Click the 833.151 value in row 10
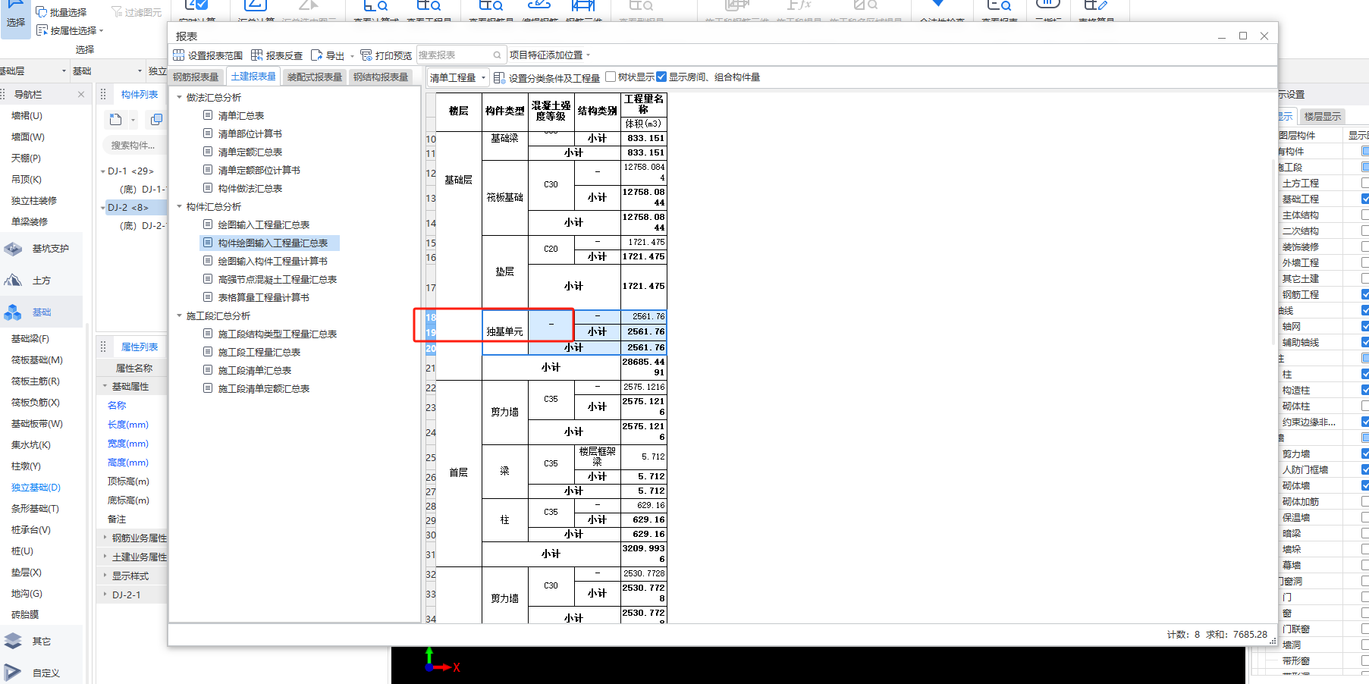 tap(645, 138)
